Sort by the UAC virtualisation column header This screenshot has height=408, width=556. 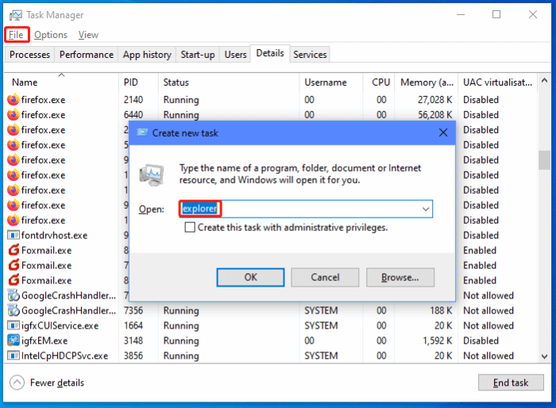[x=497, y=83]
